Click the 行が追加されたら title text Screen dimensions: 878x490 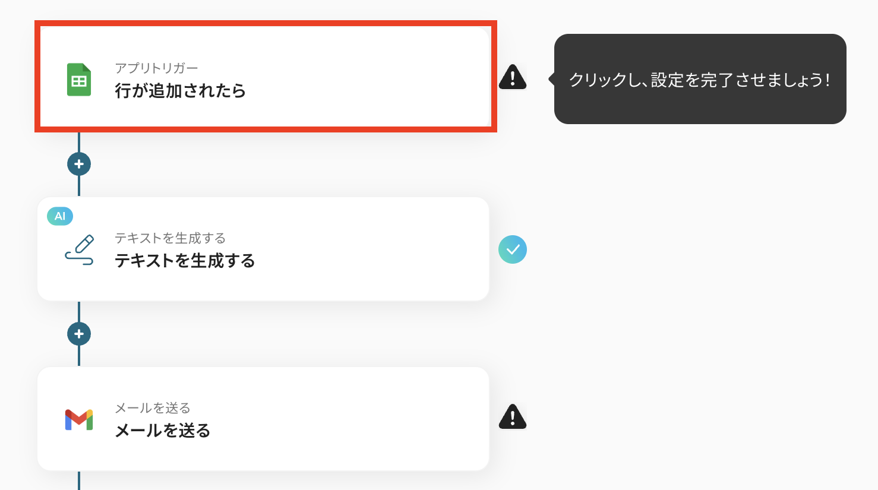(x=180, y=91)
